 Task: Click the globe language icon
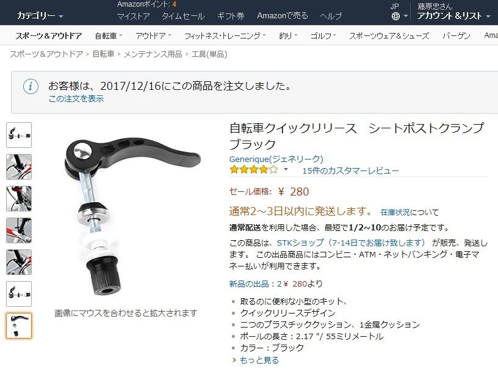pos(395,16)
